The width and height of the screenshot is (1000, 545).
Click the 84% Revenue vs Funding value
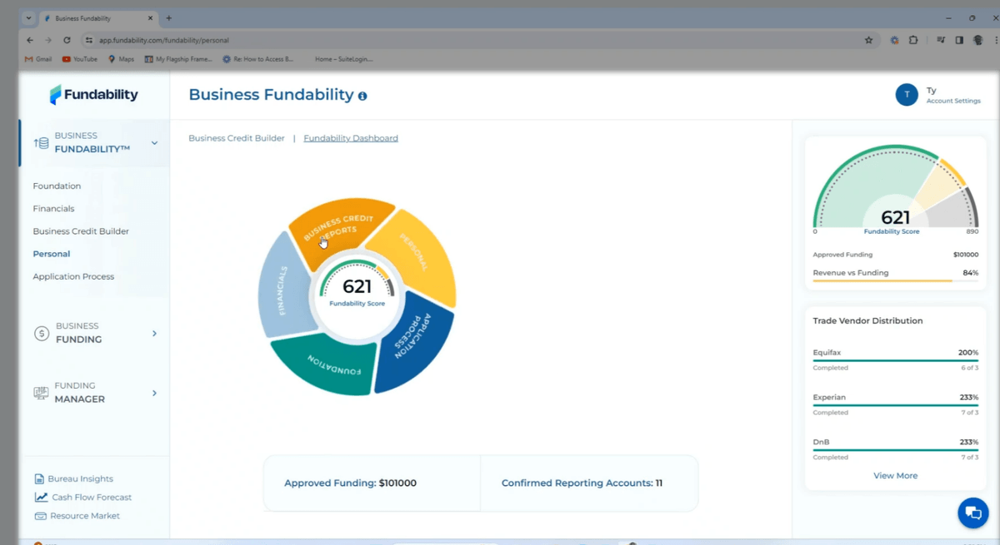pyautogui.click(x=970, y=273)
